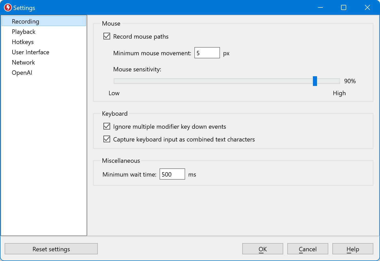
Task: Toggle Capture keyboard input as combined text
Action: [107, 139]
